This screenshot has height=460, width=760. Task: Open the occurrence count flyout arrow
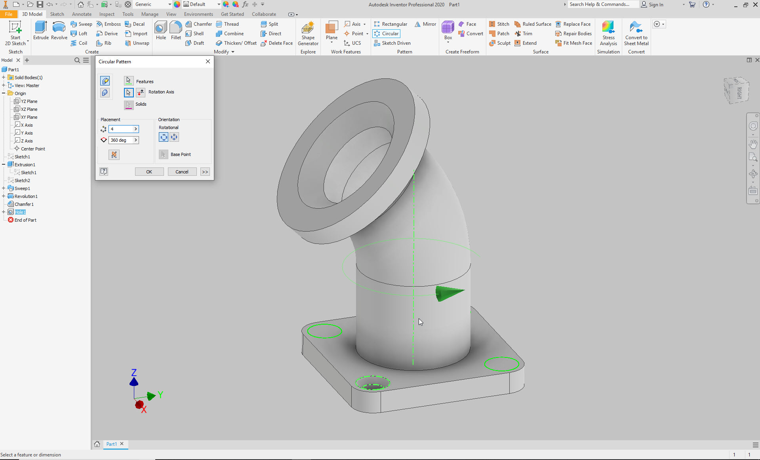(x=136, y=129)
